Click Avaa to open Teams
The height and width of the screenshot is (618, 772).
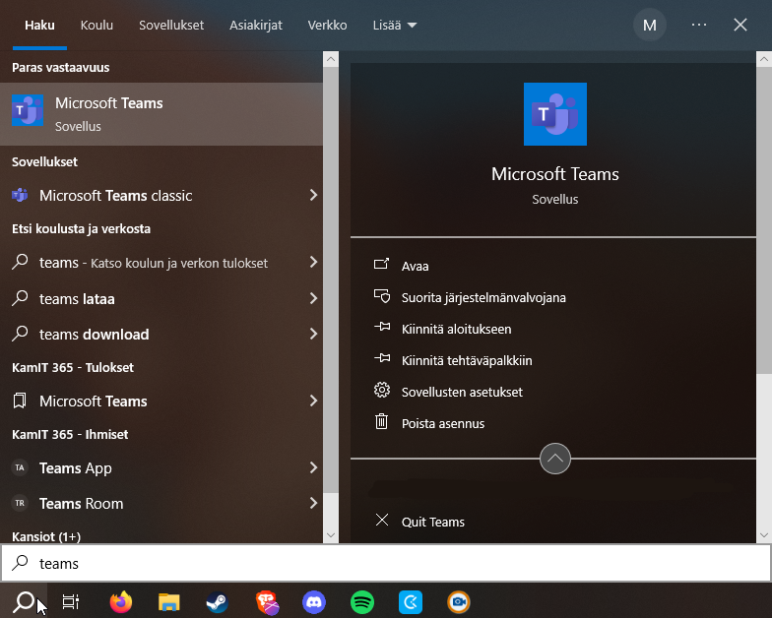pyautogui.click(x=416, y=266)
